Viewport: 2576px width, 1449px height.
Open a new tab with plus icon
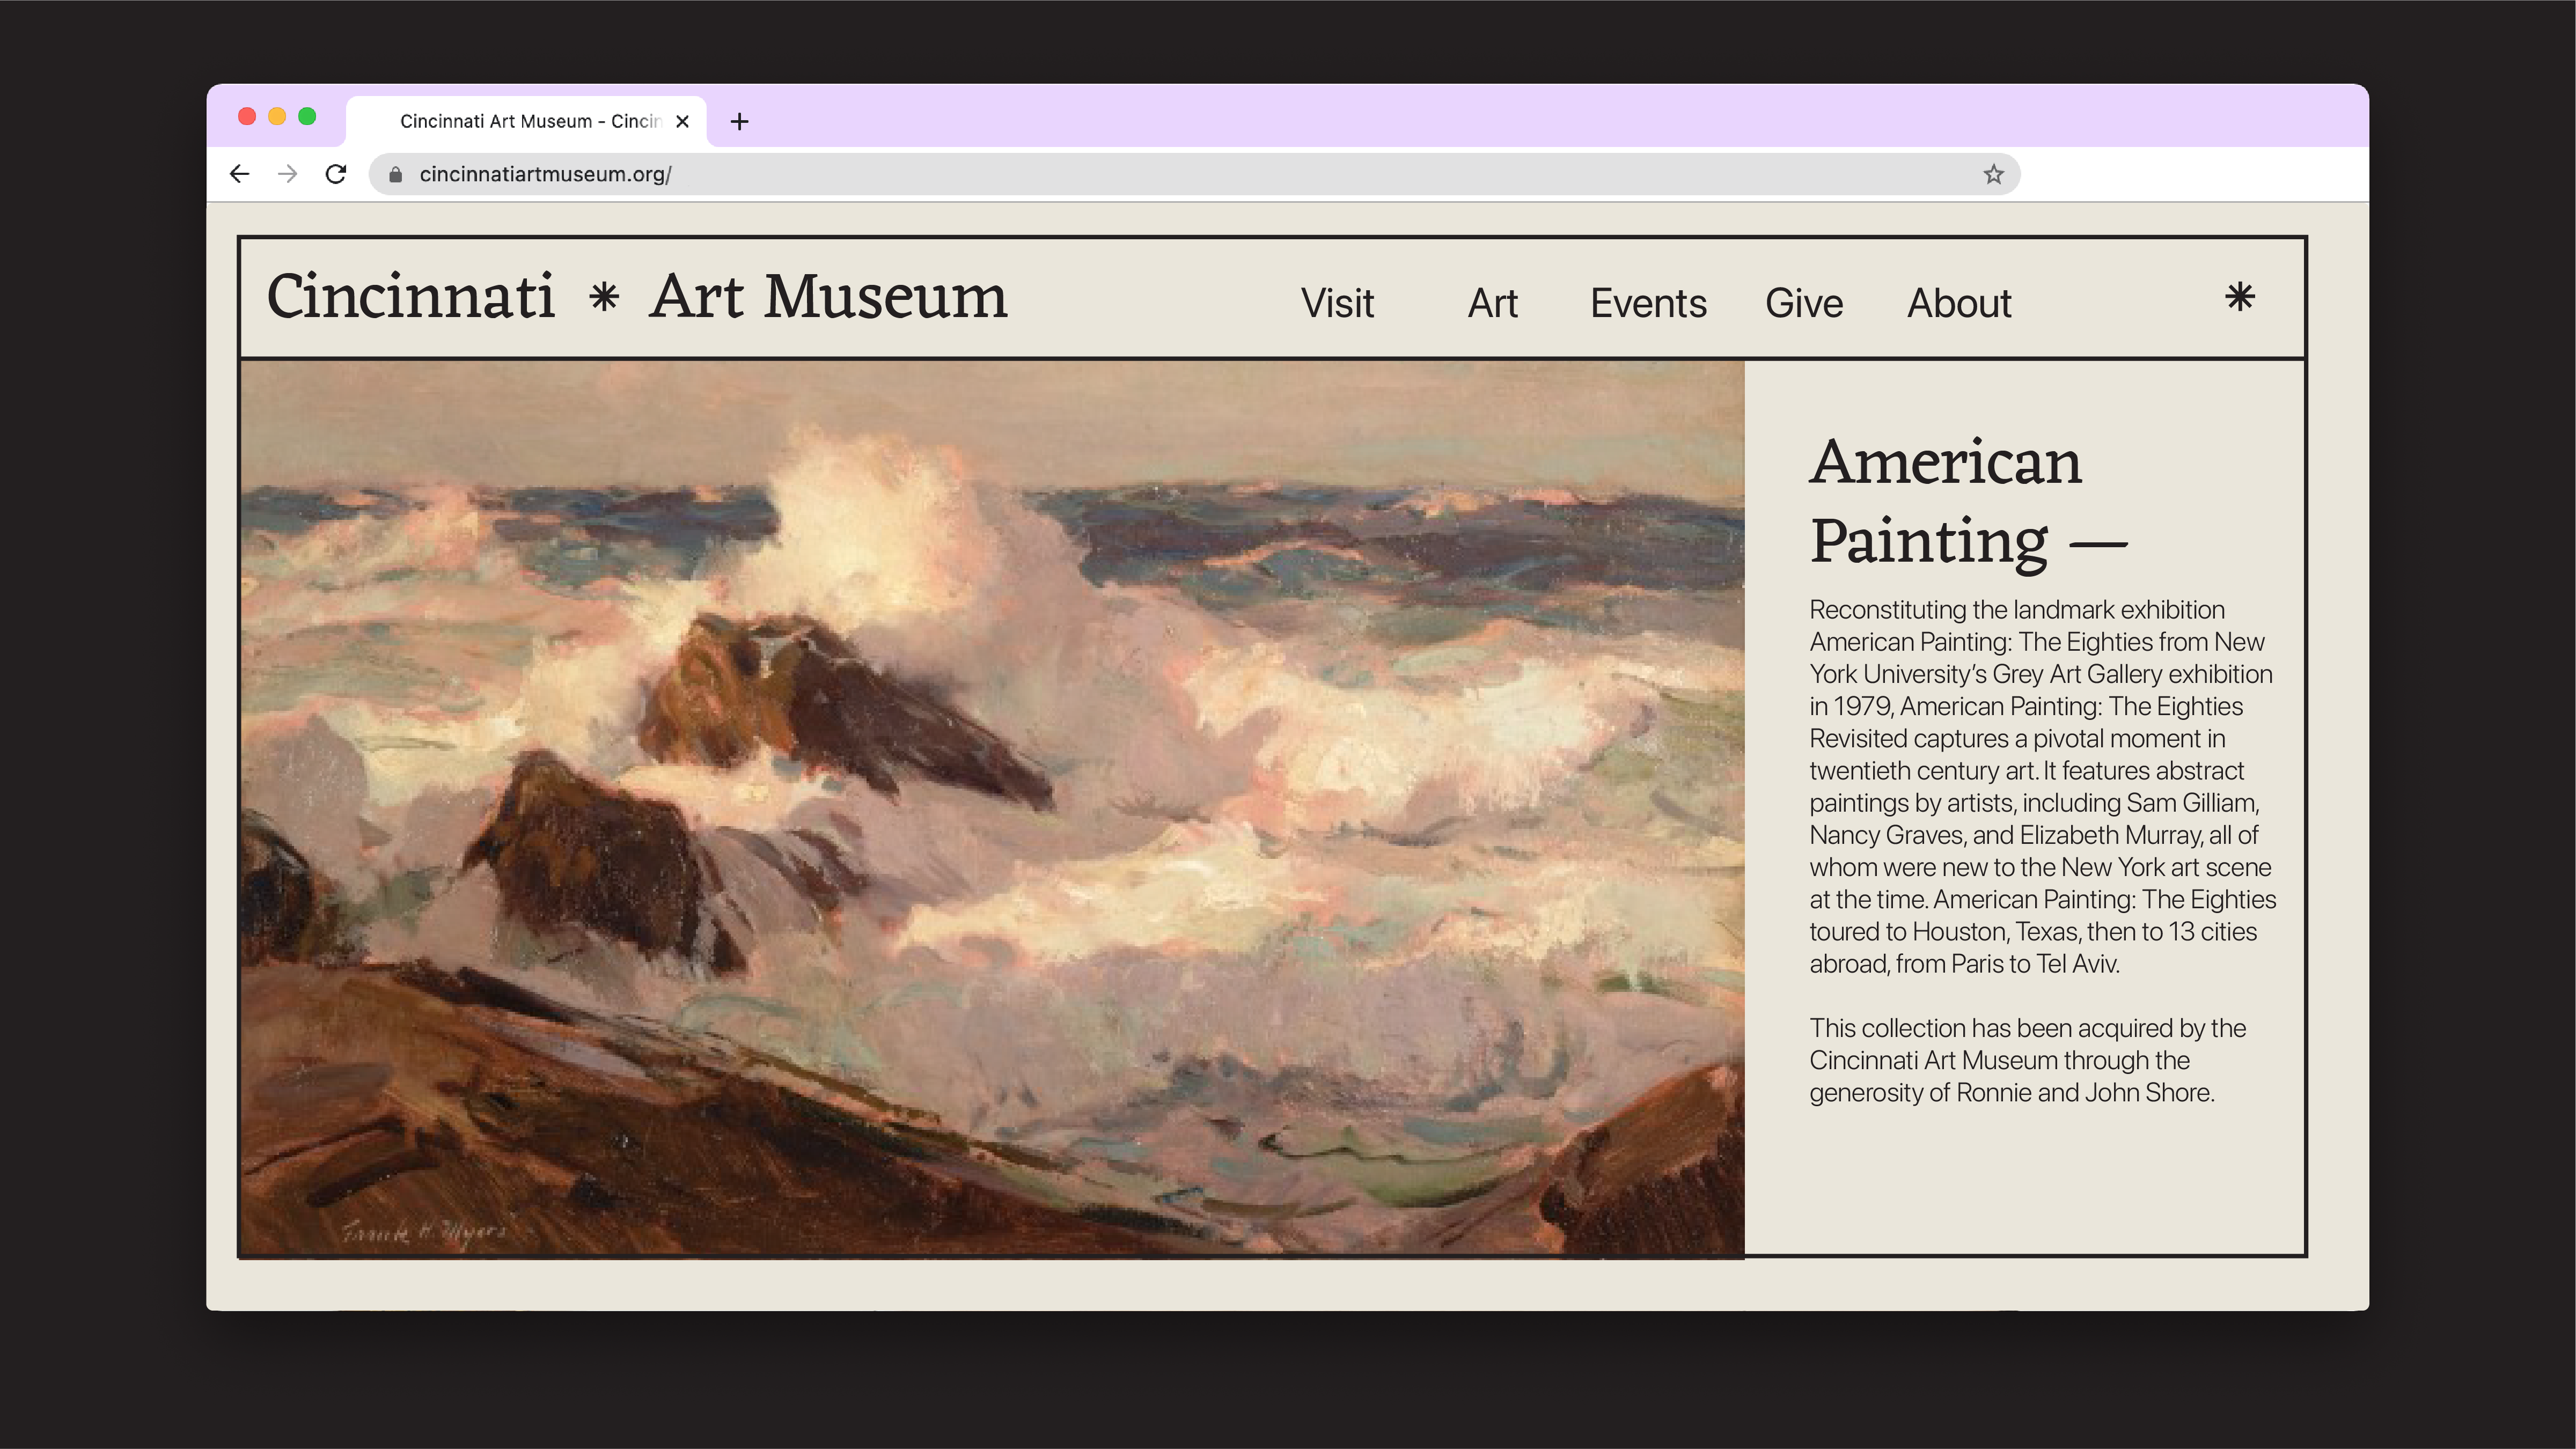coord(739,121)
